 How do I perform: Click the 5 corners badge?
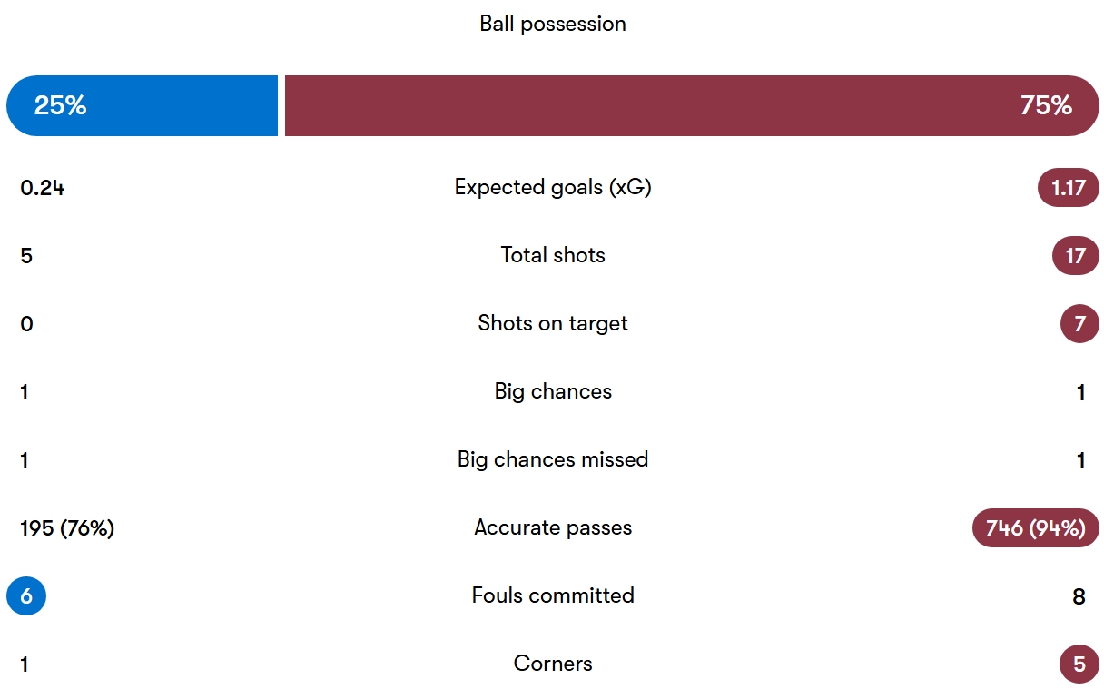click(1079, 664)
